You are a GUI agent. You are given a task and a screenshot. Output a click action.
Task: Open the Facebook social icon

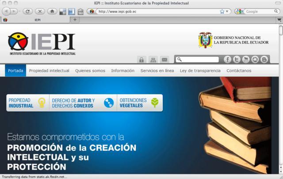coord(227,60)
